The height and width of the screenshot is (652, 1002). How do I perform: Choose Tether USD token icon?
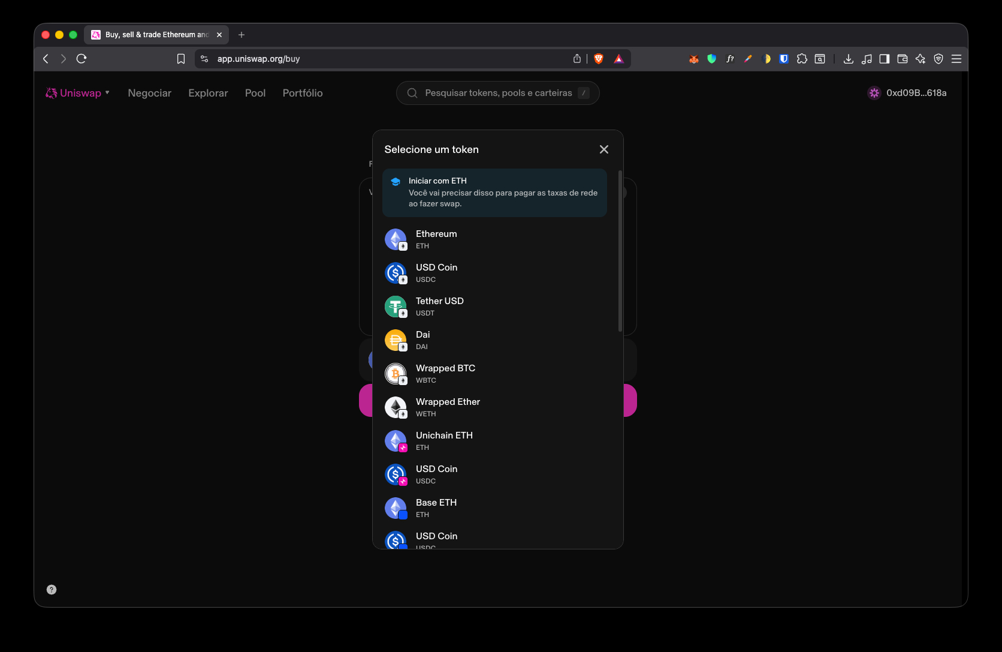(x=396, y=307)
